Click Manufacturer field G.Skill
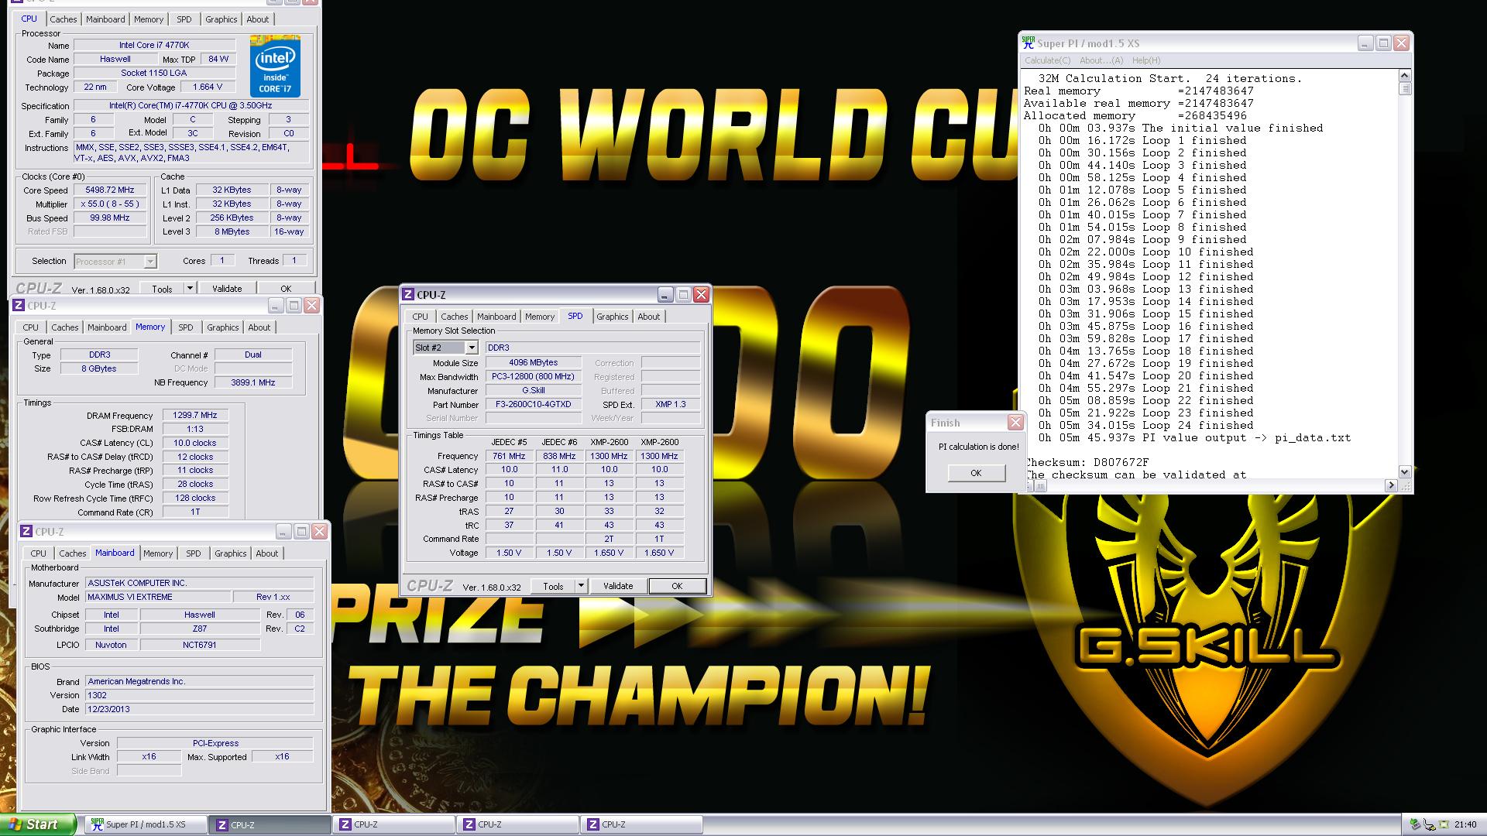This screenshot has height=836, width=1487. coord(534,391)
